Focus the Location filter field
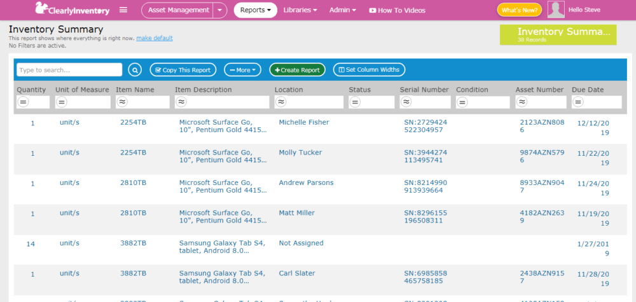636x302 pixels. 309,102
